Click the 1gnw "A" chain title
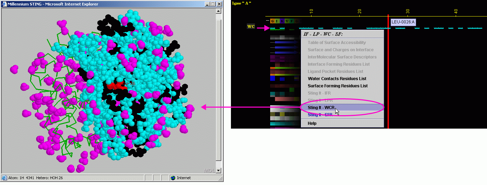The image size is (487, 185). pos(242,3)
